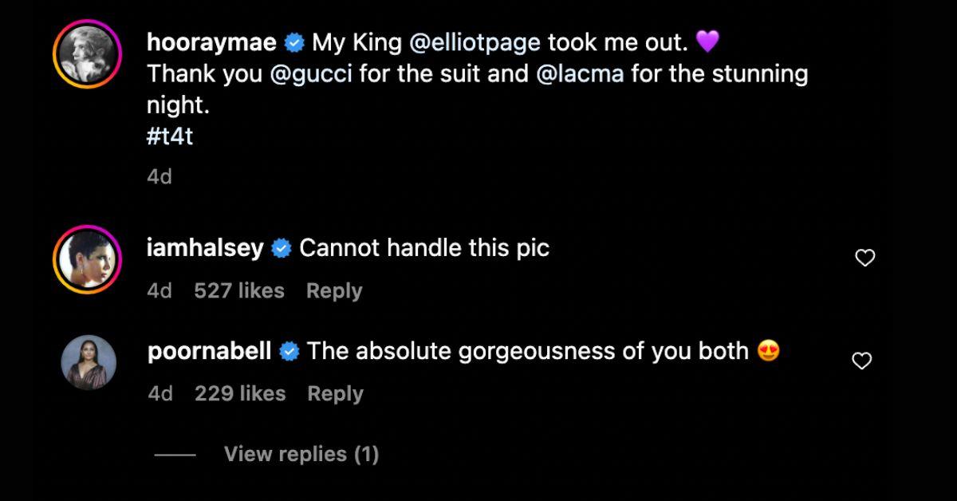Like poornabell's comment via heart icon
957x501 pixels.
click(864, 360)
